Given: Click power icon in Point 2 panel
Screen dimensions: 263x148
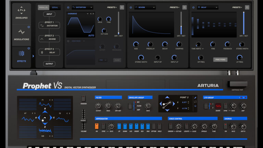Looking at the screenshot, I should click(x=195, y=106).
